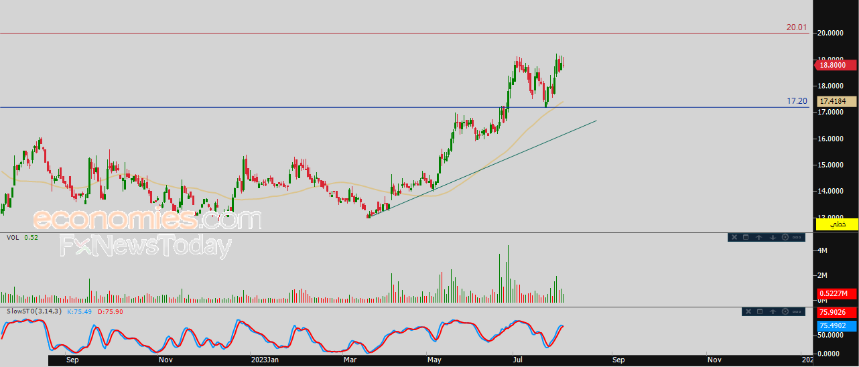Select the red 20.01 resistance line
The height and width of the screenshot is (367, 859).
tap(402, 33)
